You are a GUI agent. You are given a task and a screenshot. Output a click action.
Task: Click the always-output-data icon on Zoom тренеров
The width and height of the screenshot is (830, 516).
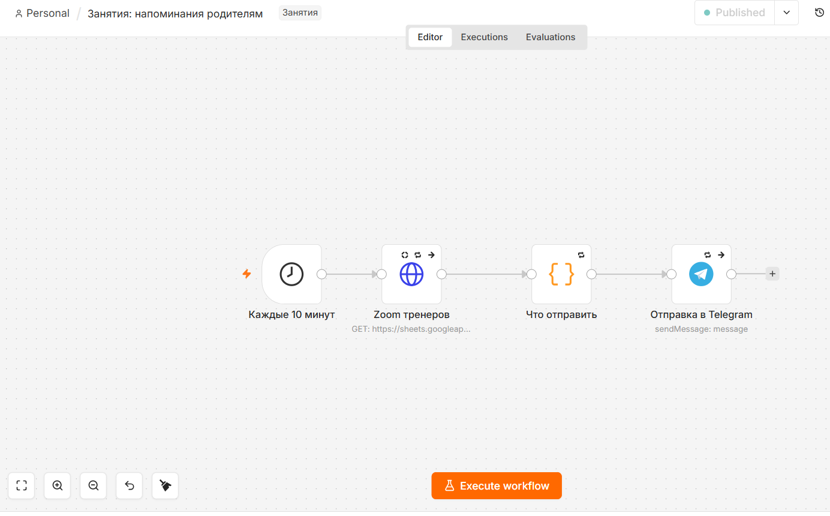(x=405, y=255)
